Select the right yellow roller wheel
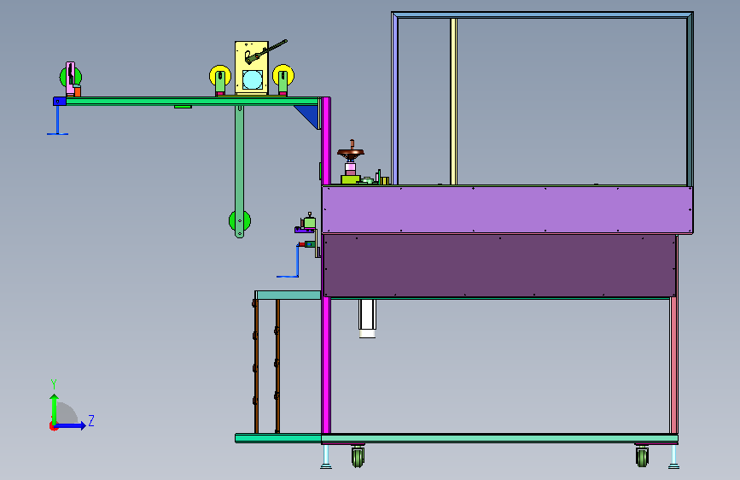This screenshot has height=480, width=740. [x=283, y=76]
